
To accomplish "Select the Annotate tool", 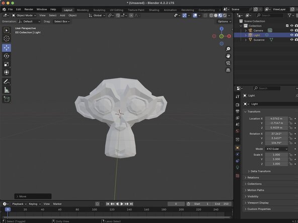I will click(x=7, y=82).
